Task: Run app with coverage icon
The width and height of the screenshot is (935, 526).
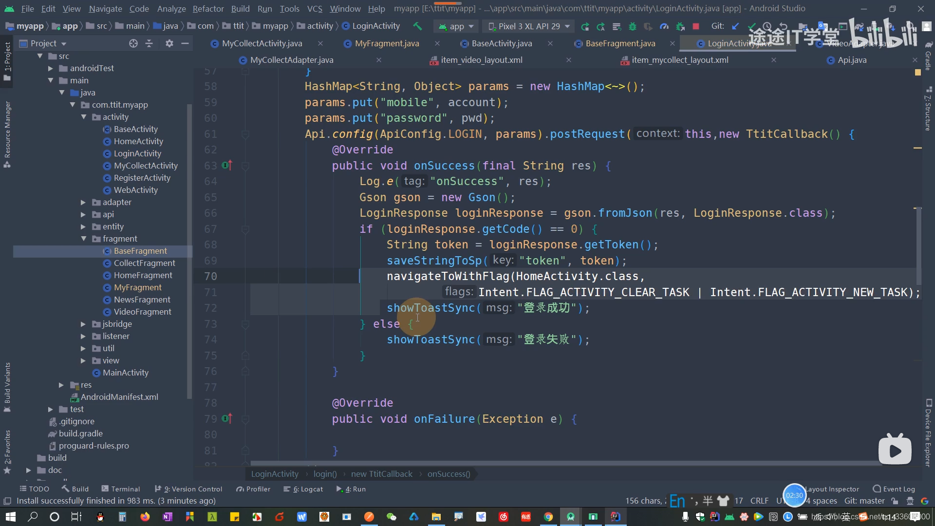Action: (648, 26)
